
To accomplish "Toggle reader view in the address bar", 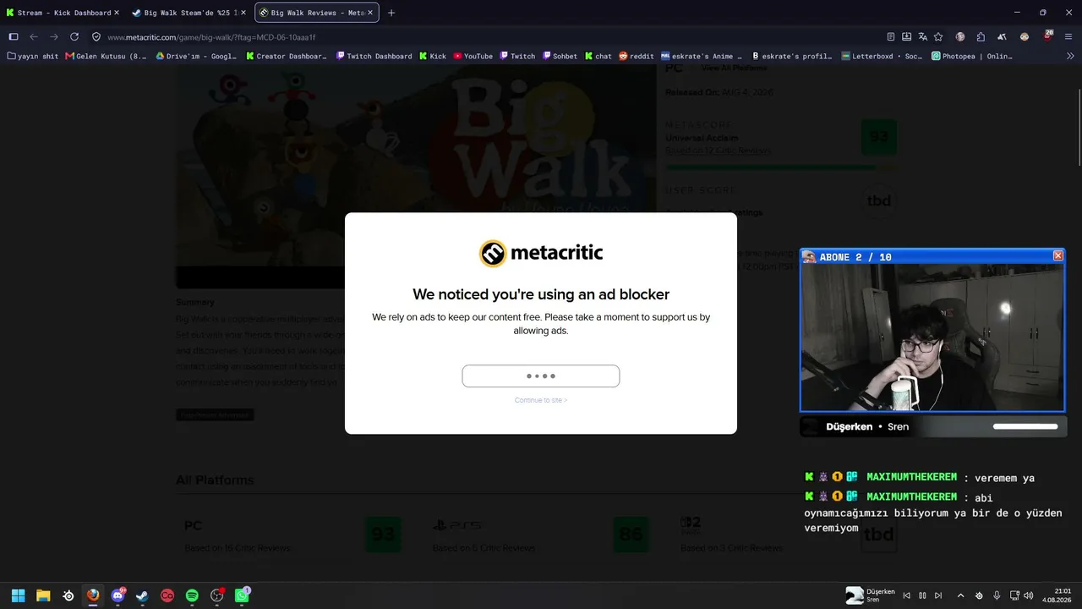I will (891, 37).
